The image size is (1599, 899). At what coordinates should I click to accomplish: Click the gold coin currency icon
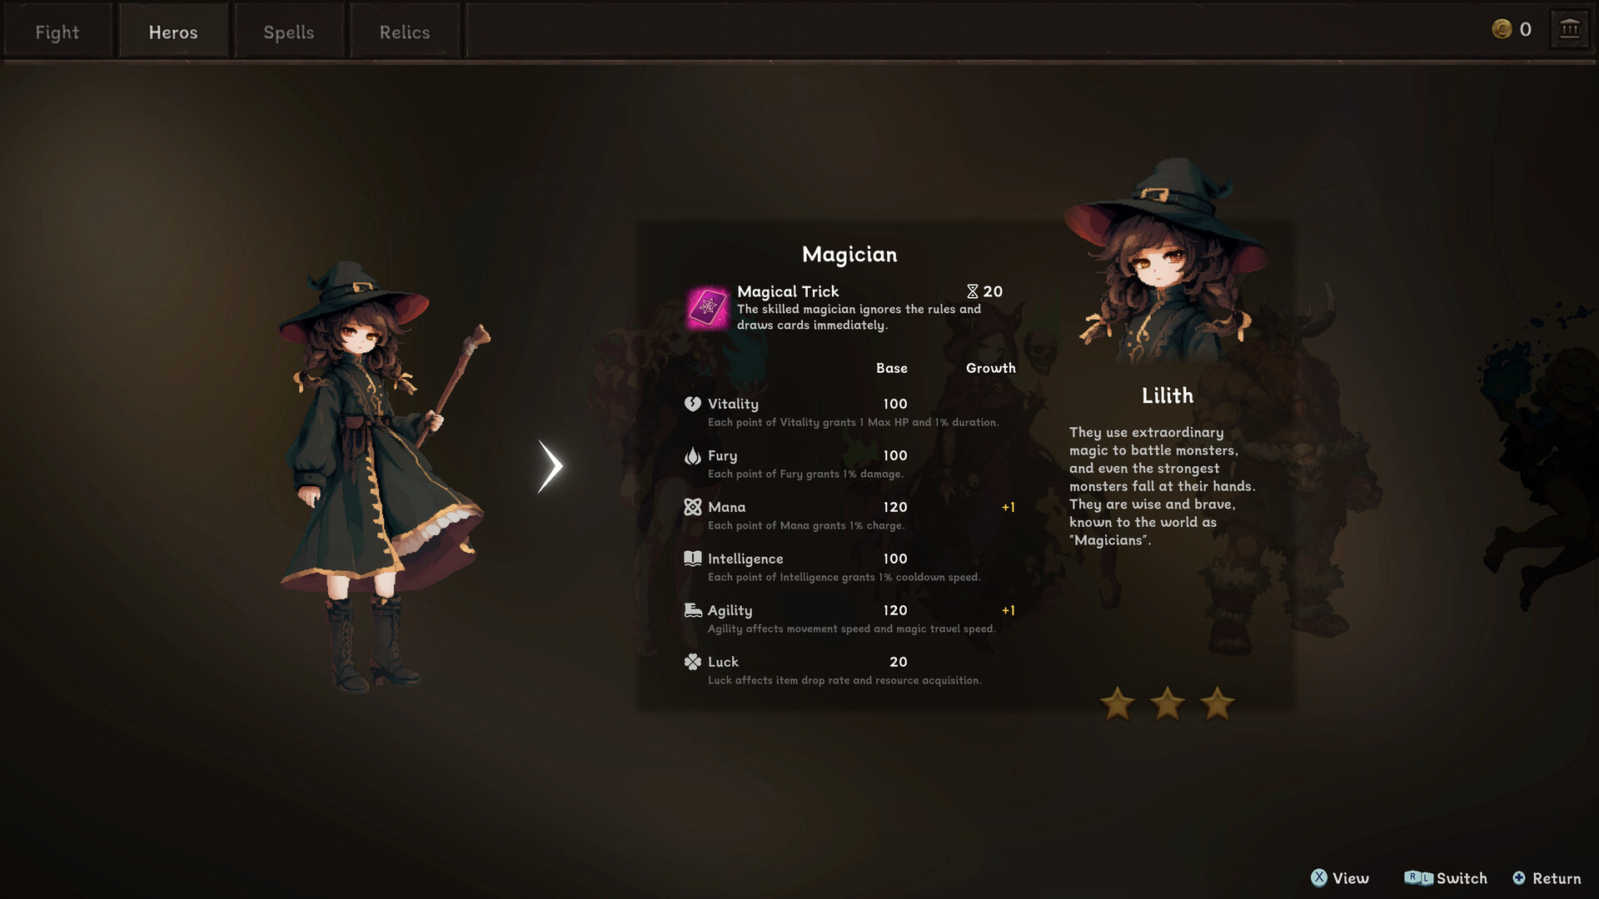(1502, 29)
